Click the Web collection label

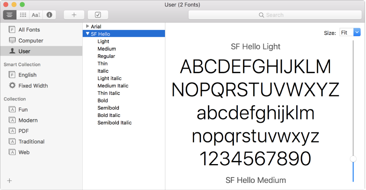pyautogui.click(x=24, y=152)
